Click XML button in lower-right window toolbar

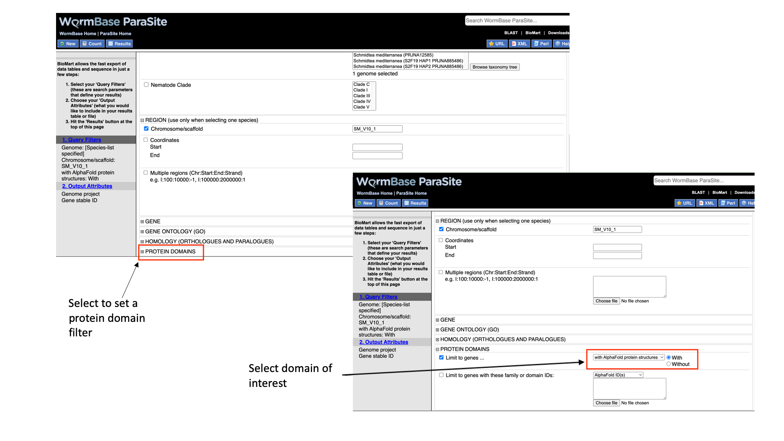706,203
